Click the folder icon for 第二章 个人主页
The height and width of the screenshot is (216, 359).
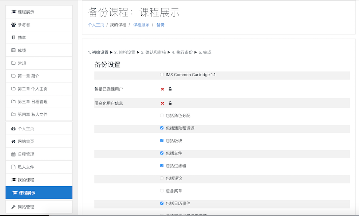(14, 88)
